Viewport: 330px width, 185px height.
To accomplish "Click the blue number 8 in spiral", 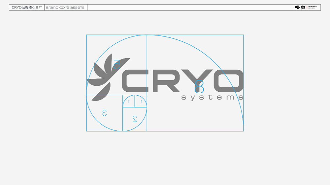I will (199, 86).
